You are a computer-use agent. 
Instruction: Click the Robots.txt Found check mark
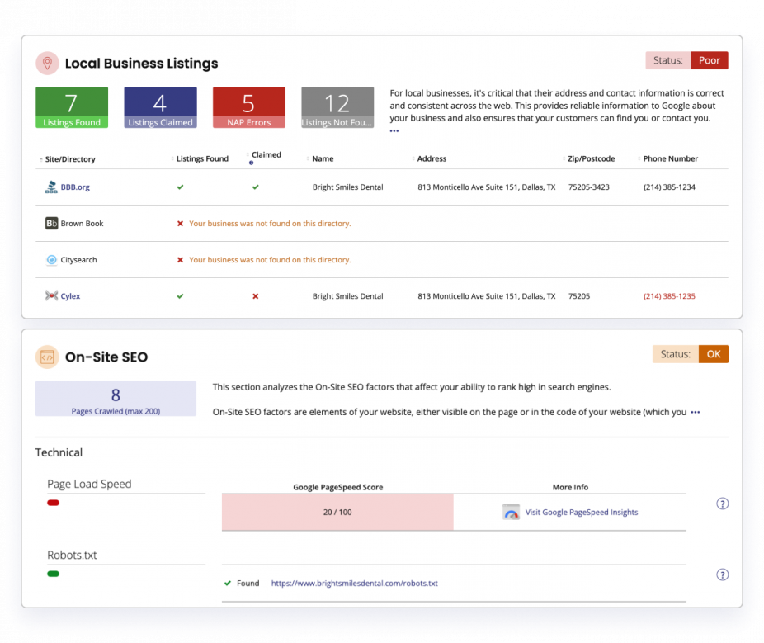click(x=228, y=583)
